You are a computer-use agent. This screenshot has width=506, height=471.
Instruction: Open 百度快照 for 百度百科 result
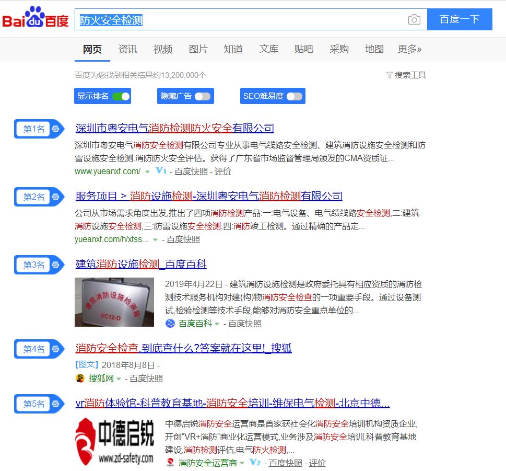pyautogui.click(x=245, y=324)
